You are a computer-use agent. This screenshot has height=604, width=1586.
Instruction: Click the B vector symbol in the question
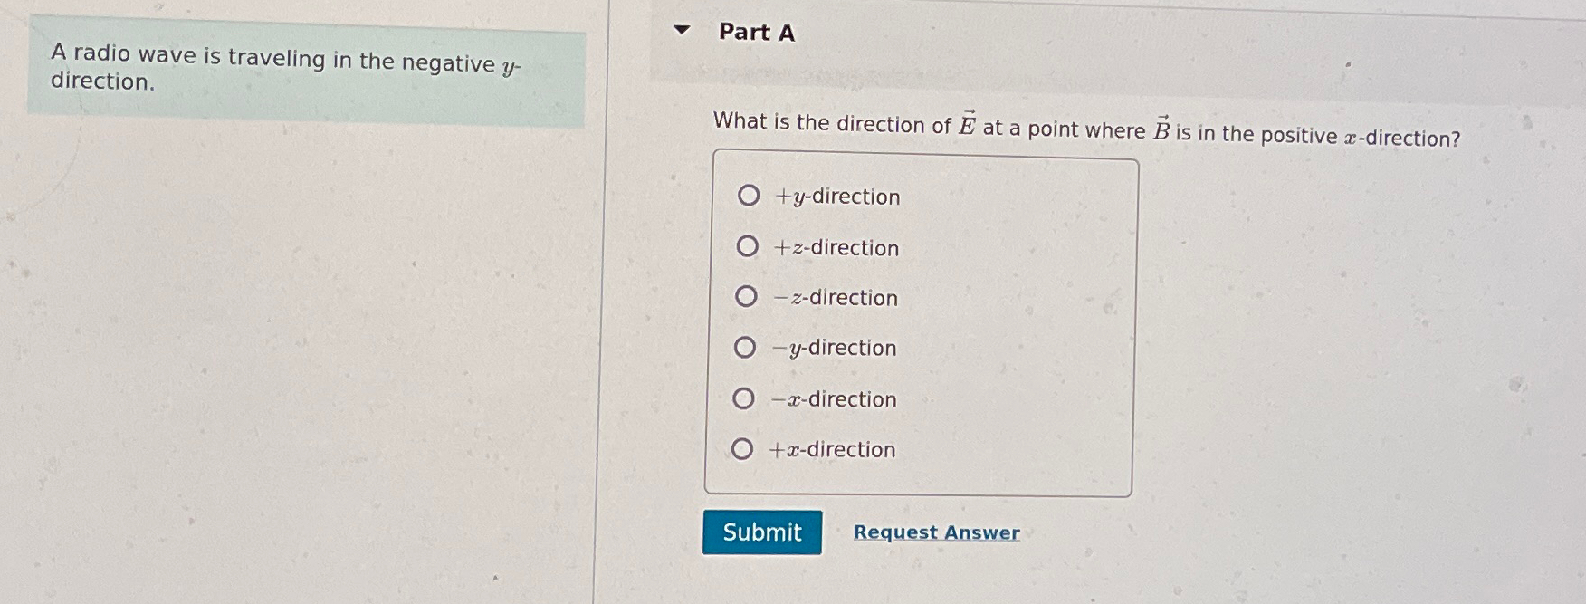point(1161,129)
